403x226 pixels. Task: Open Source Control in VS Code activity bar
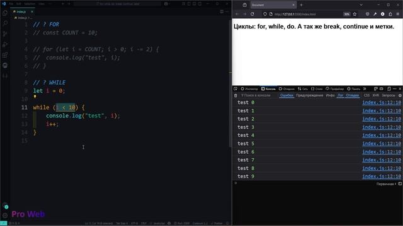(5, 34)
